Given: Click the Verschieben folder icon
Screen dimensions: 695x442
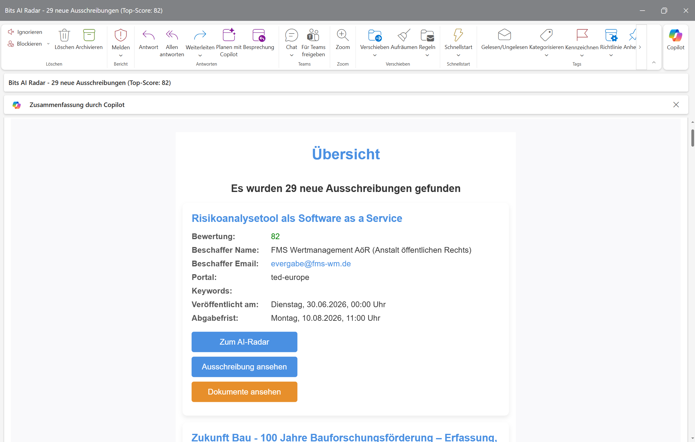Looking at the screenshot, I should [x=375, y=35].
